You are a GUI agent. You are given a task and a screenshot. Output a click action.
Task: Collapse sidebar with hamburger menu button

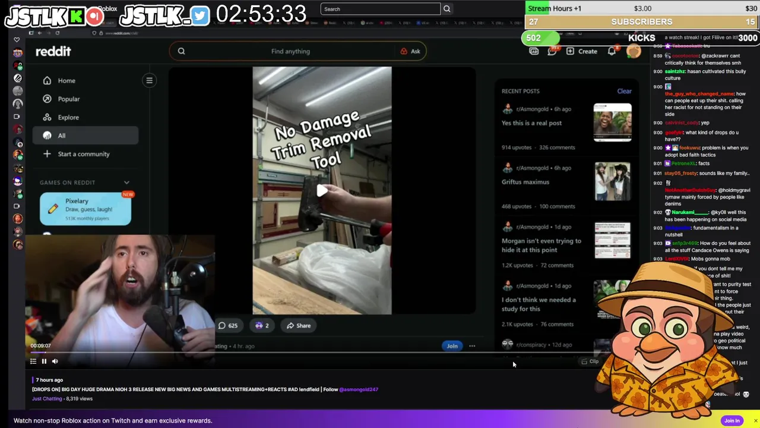150,80
